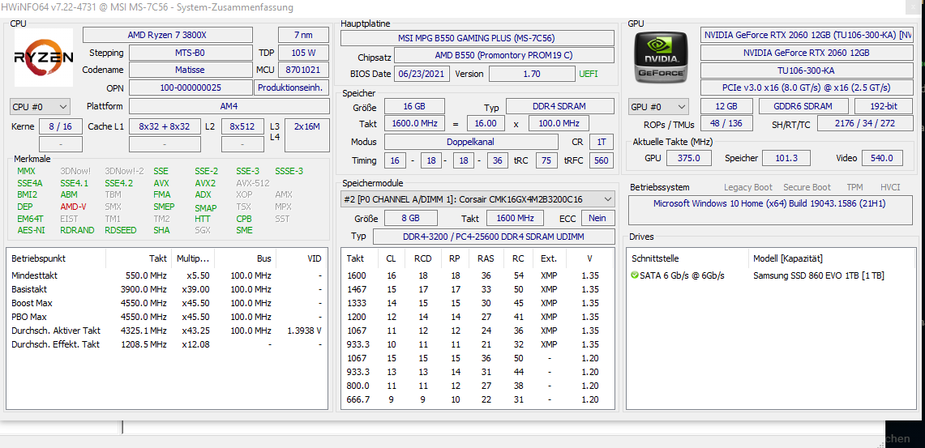Click the GPU memory 12 GB field
The image size is (925, 448).
coord(726,107)
